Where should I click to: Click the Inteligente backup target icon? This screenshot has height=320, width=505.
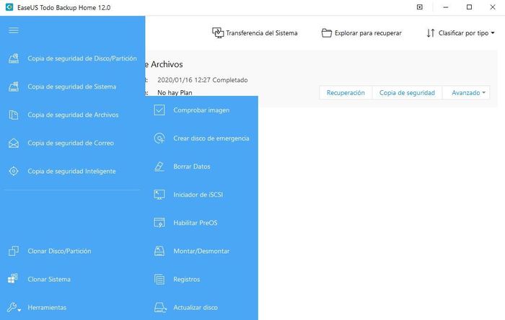coord(14,171)
